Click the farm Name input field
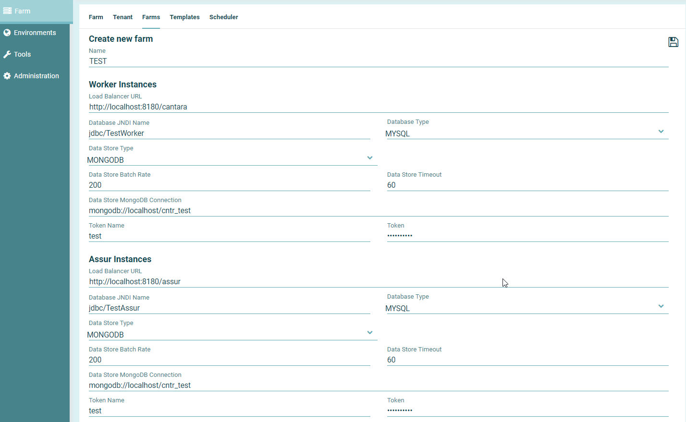686x422 pixels. coord(378,61)
